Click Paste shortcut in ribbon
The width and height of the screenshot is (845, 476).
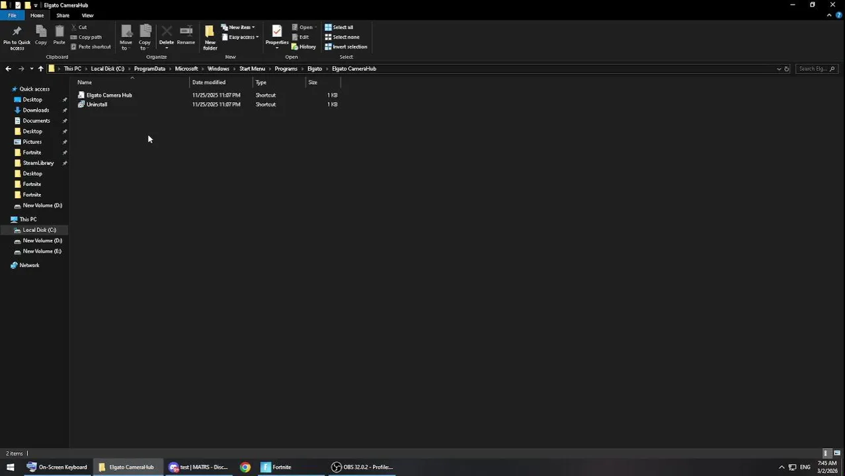(x=91, y=47)
